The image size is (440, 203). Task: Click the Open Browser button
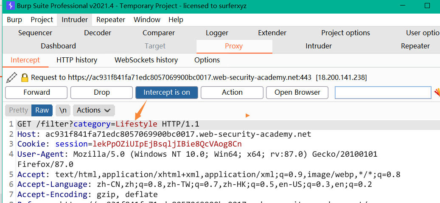click(297, 93)
